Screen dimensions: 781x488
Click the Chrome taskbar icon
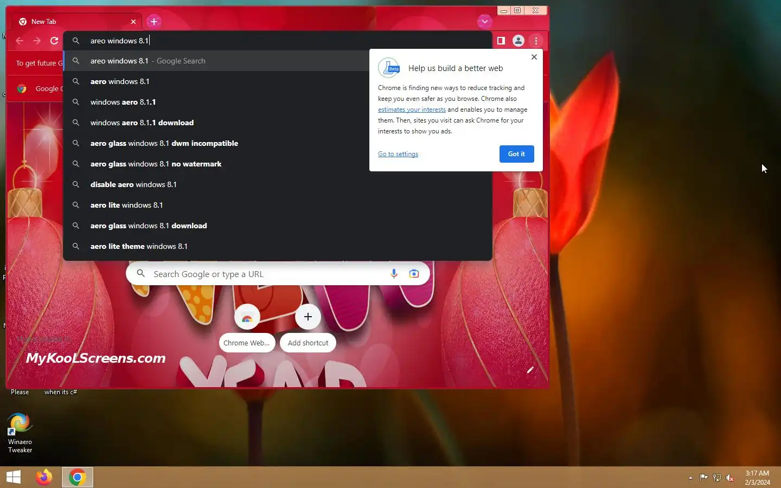point(78,477)
